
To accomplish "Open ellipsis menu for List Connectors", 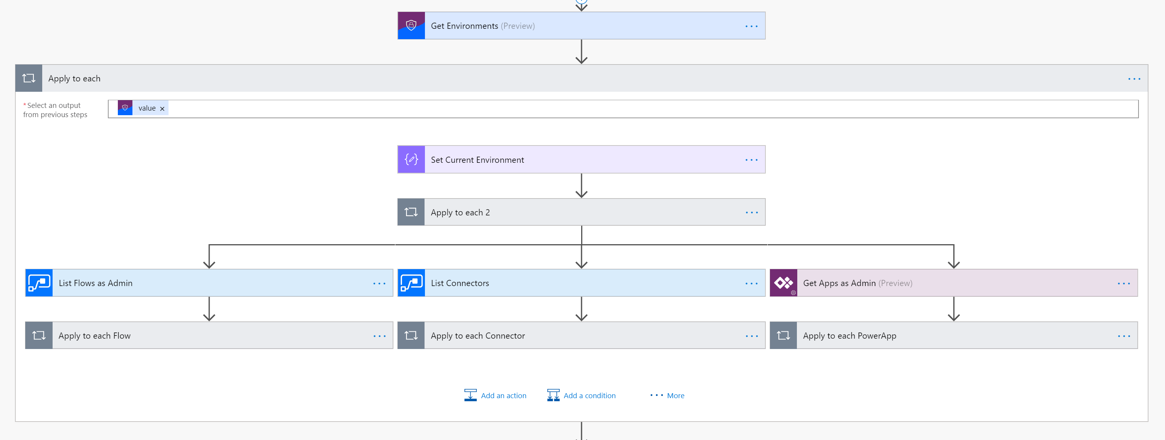I will [751, 283].
